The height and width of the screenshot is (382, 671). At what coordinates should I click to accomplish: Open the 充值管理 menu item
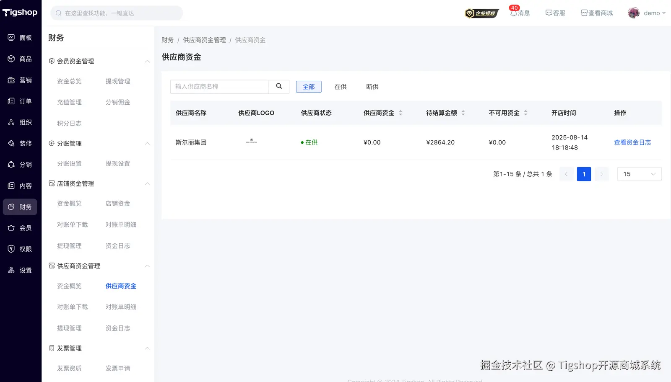tap(69, 102)
